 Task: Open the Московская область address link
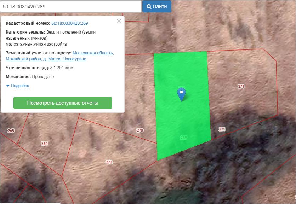click(93, 53)
